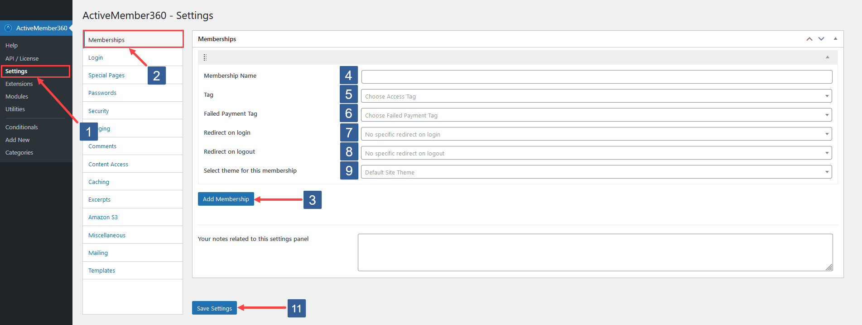Open the Amazon S3 settings tab
The width and height of the screenshot is (862, 325).
(133, 217)
